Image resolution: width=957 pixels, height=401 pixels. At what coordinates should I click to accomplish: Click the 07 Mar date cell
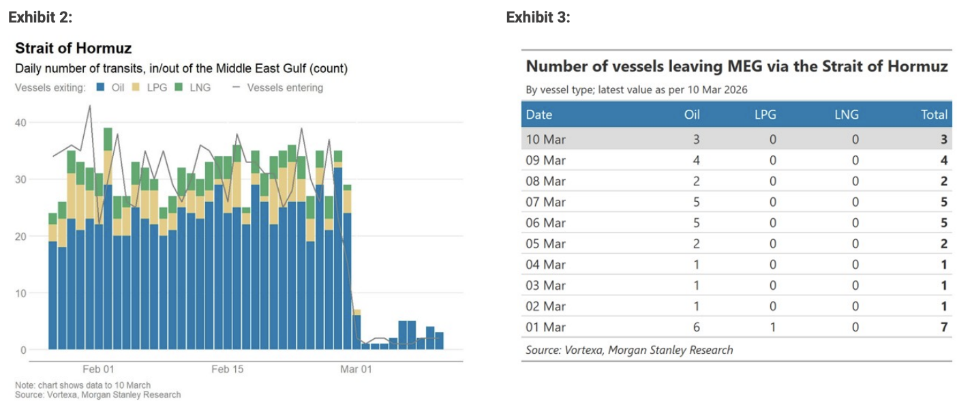pyautogui.click(x=545, y=202)
